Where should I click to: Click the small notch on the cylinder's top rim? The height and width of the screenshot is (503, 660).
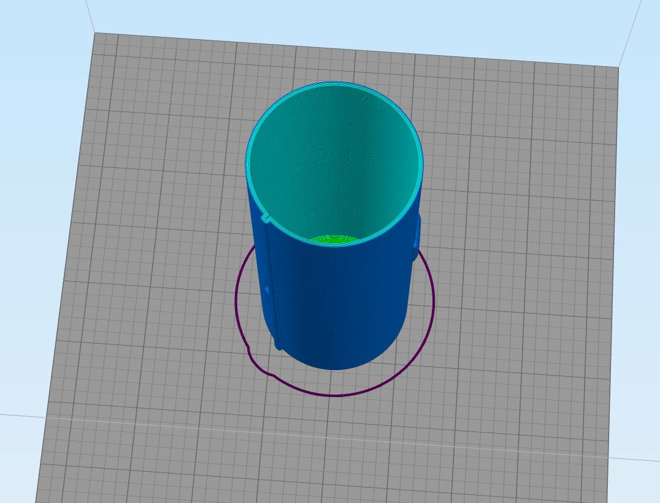click(x=266, y=217)
